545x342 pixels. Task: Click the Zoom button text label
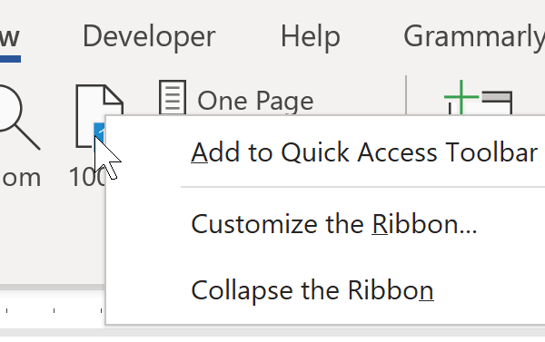click(x=20, y=178)
